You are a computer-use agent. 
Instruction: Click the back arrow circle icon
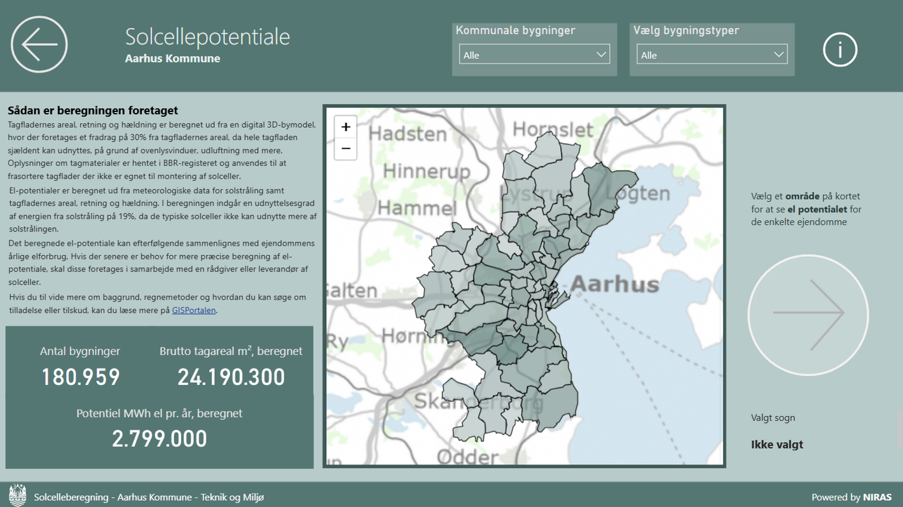click(x=39, y=45)
